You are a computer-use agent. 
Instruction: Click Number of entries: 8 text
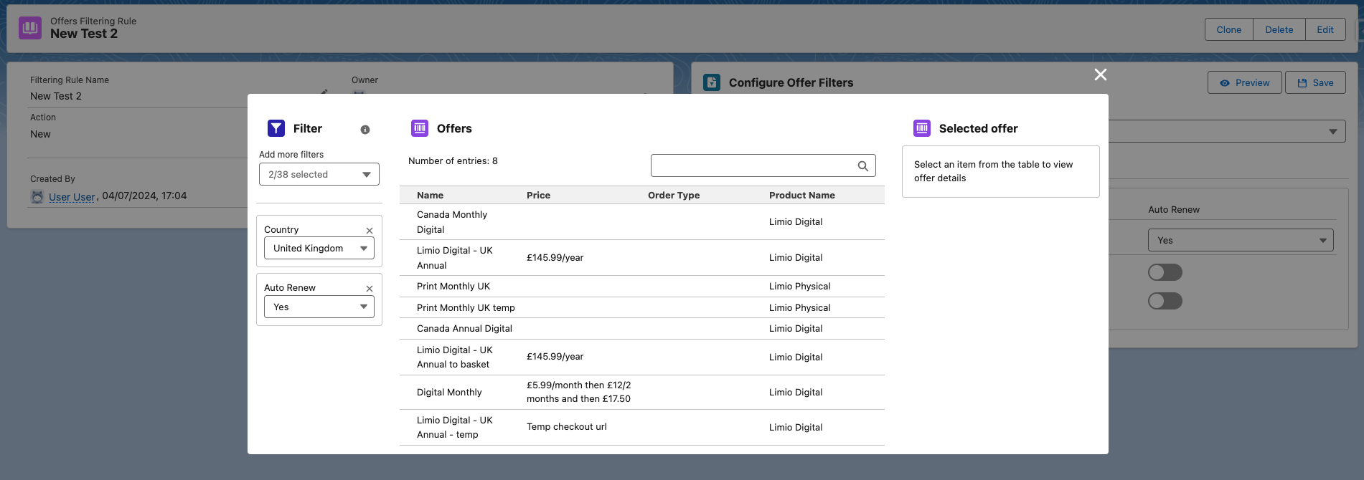coord(453,161)
